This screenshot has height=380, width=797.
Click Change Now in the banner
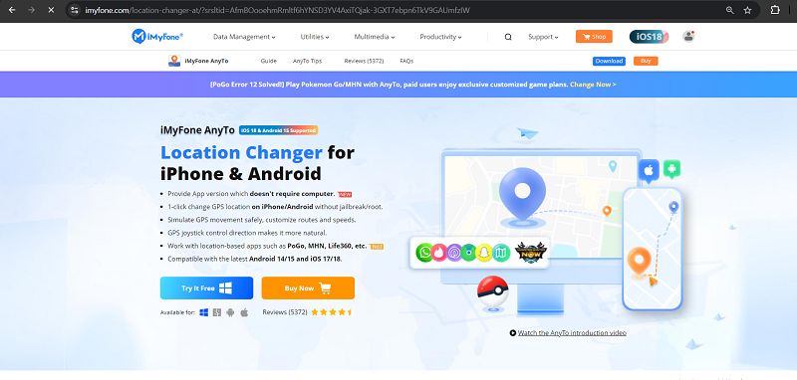593,85
